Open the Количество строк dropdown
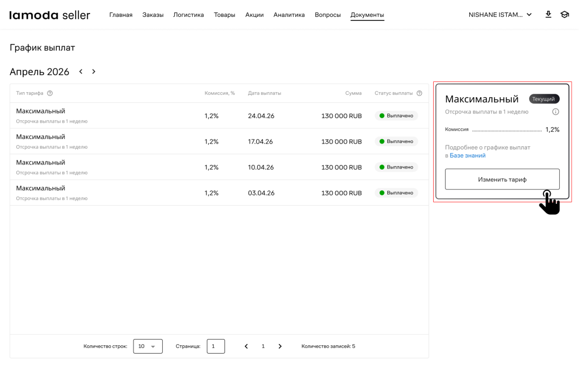Viewport: 579px width, 382px height. point(148,346)
